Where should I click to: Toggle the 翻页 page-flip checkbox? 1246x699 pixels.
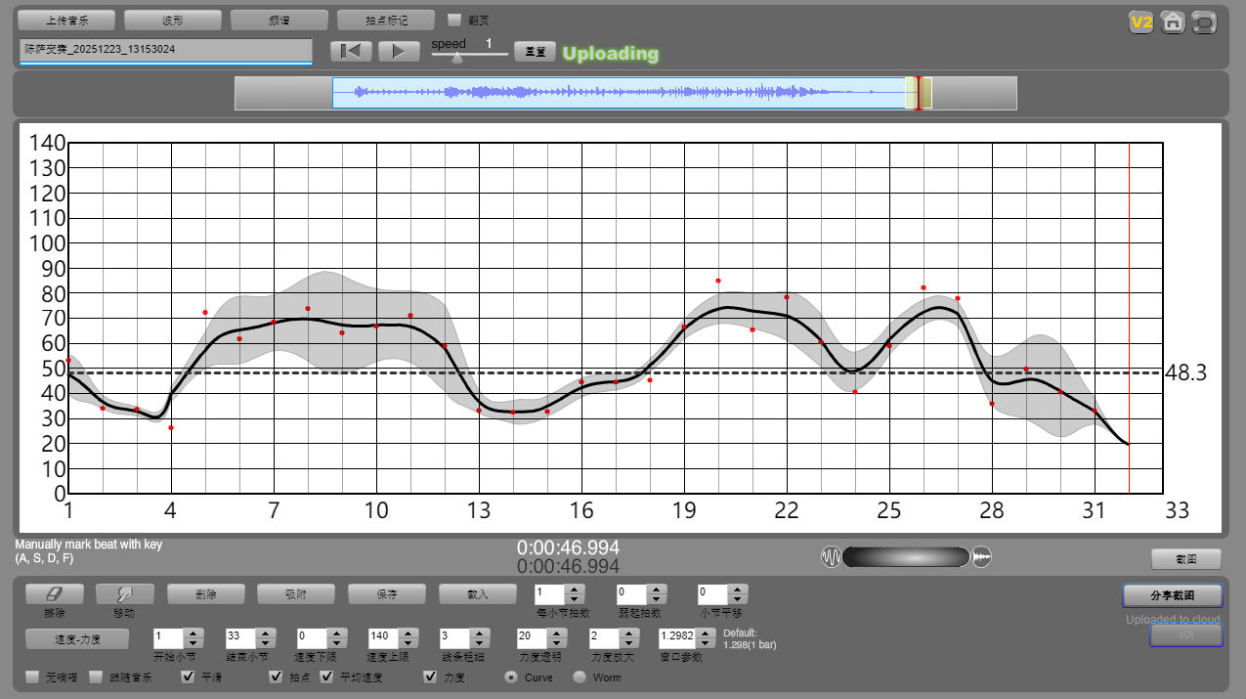[x=454, y=20]
